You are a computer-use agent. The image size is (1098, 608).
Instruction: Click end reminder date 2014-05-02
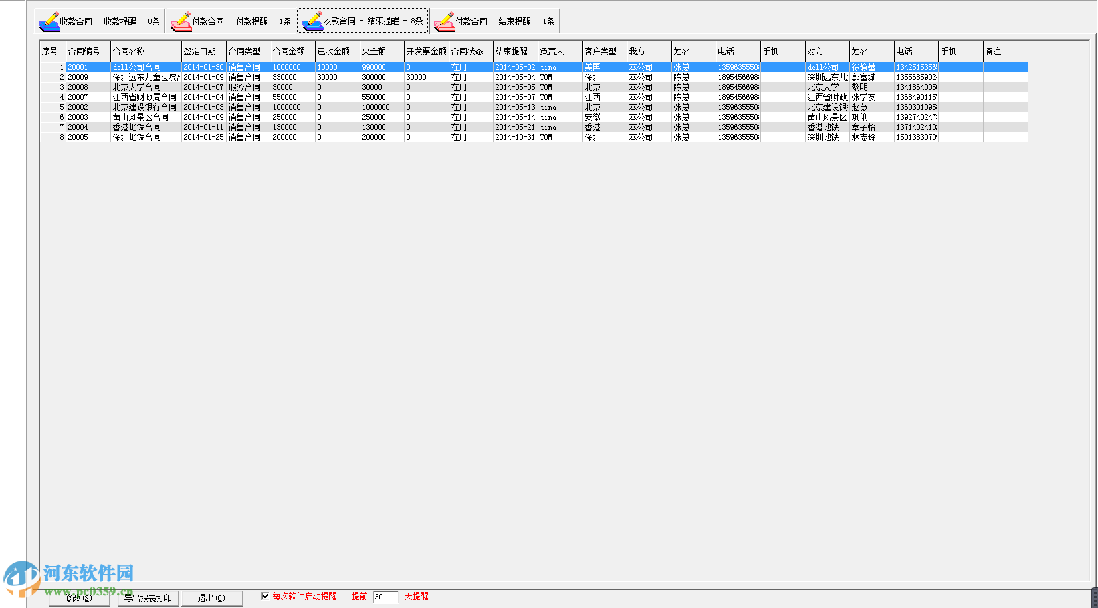coord(516,67)
